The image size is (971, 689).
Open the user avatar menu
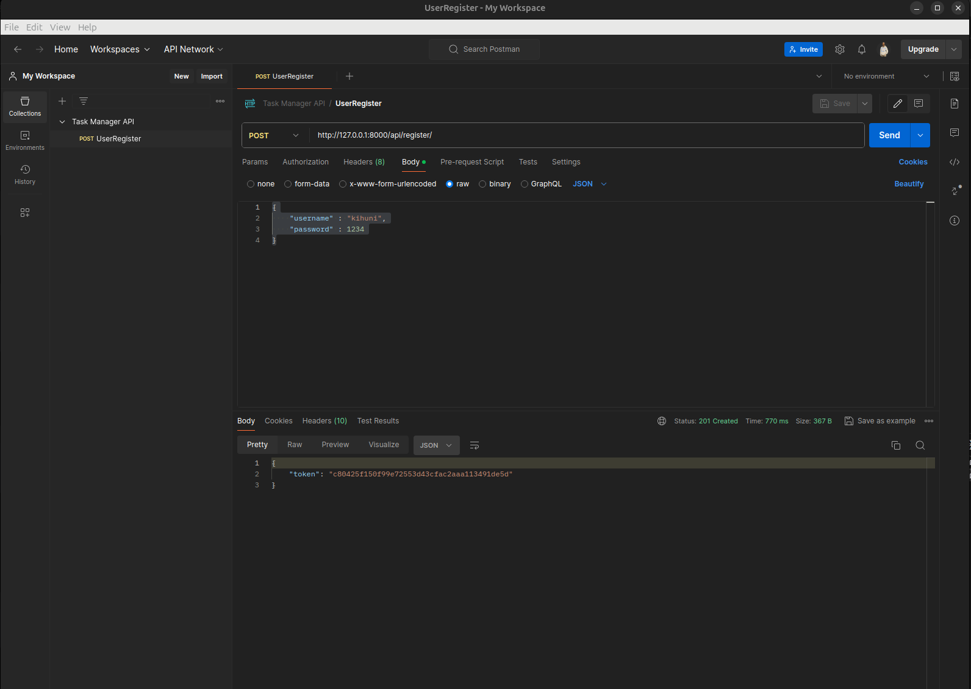click(x=884, y=49)
